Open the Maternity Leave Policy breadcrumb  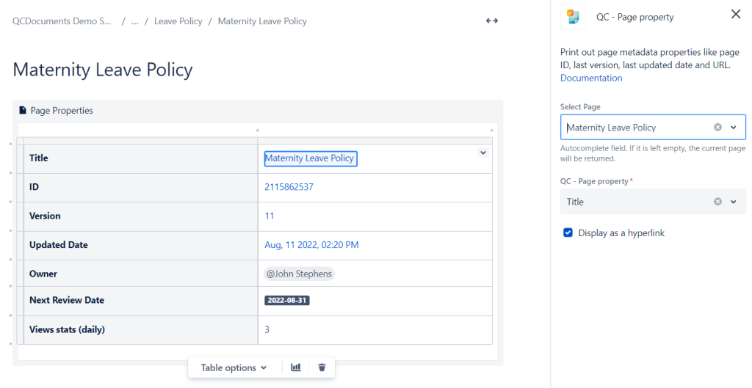pyautogui.click(x=262, y=21)
